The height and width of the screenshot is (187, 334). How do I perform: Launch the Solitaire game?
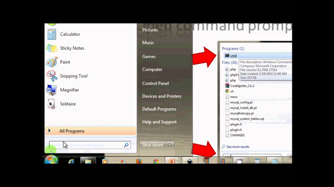(x=68, y=104)
